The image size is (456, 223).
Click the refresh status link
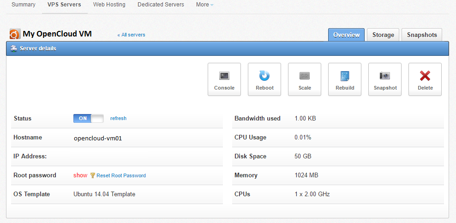[118, 118]
